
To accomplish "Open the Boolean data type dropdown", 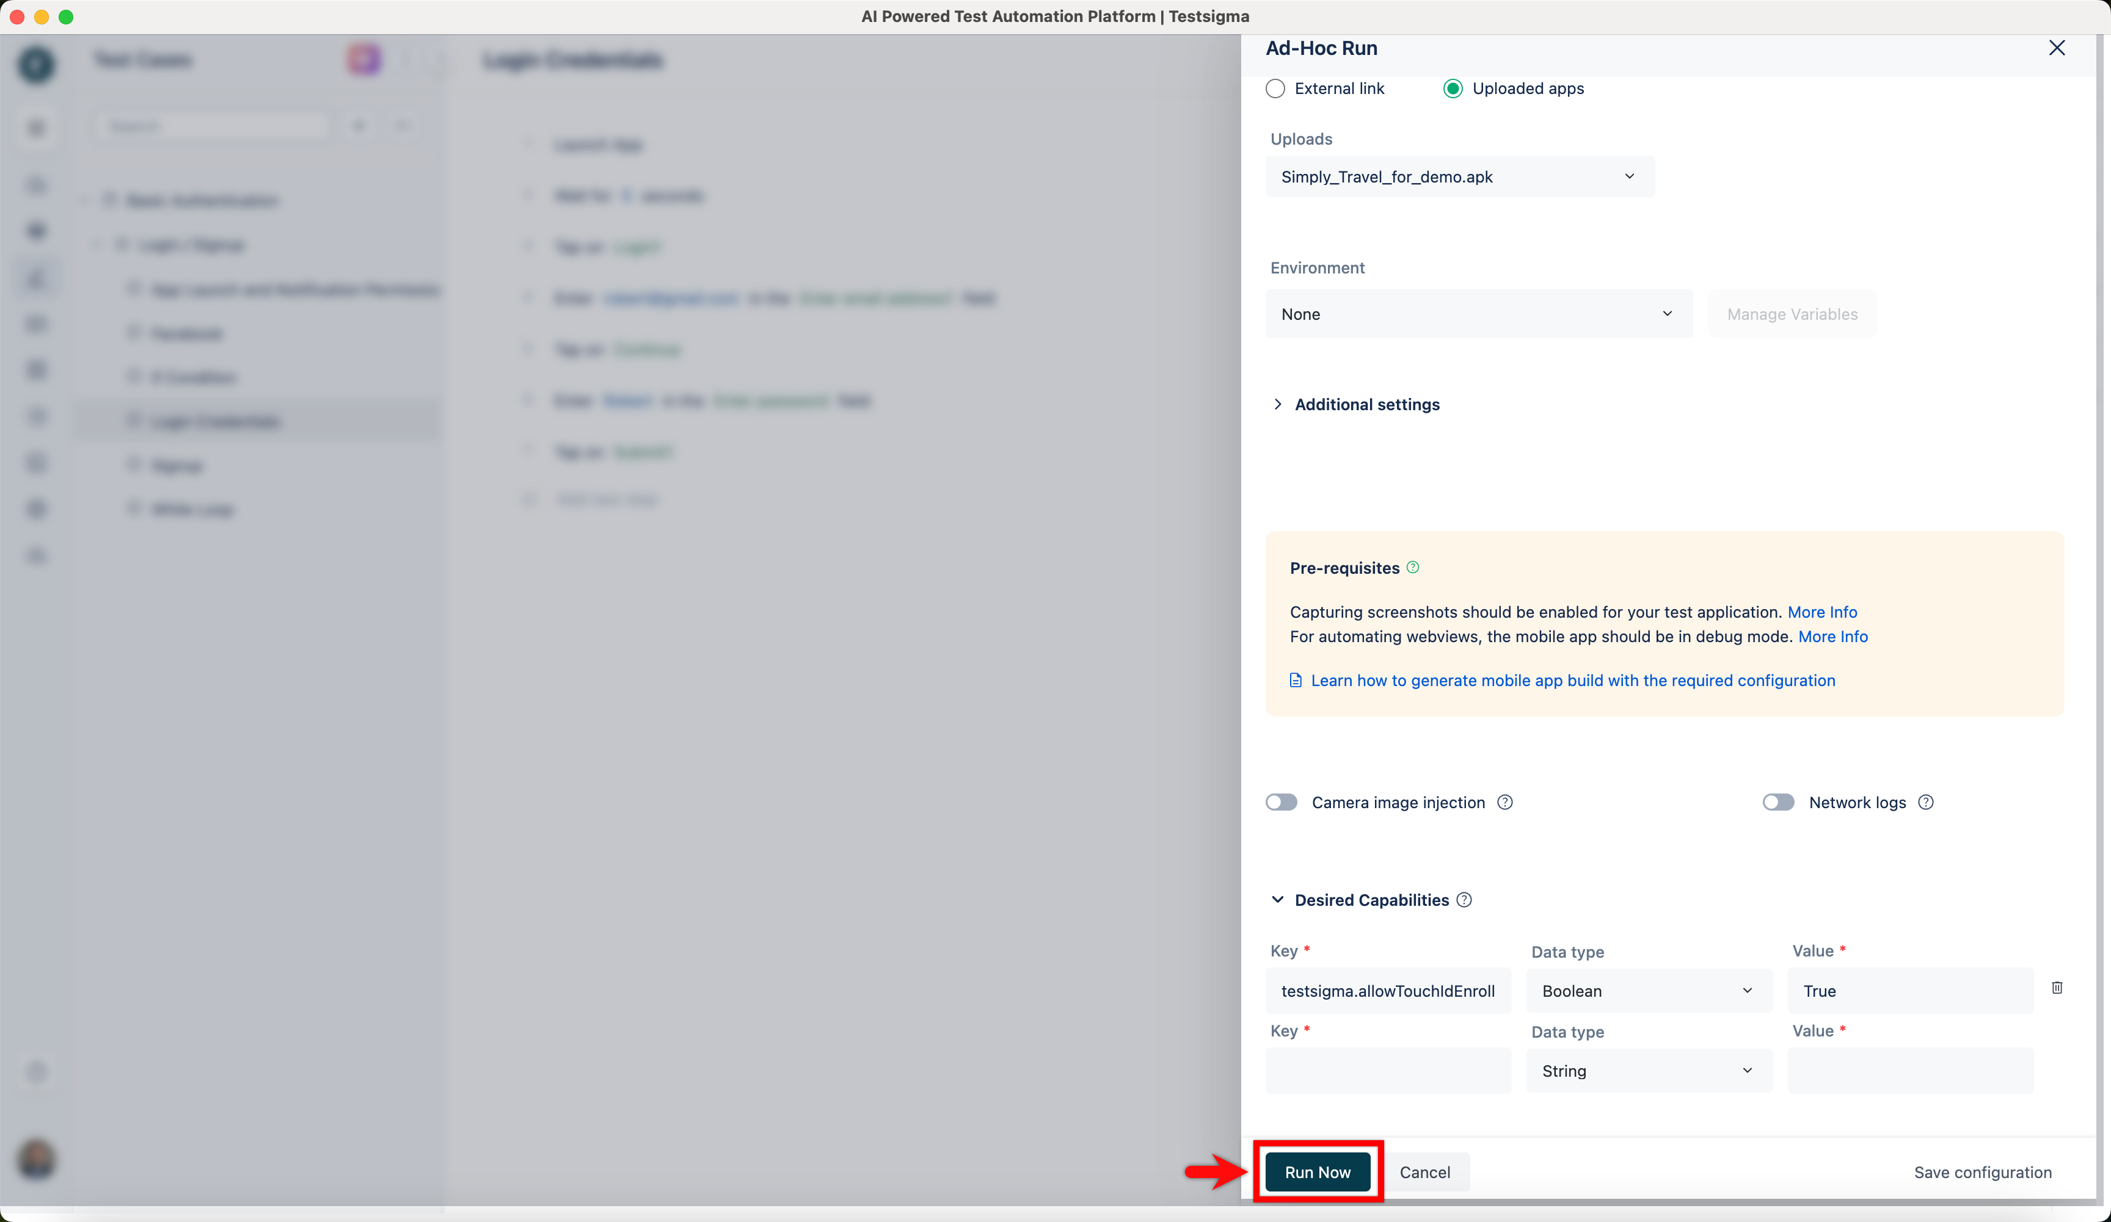I will click(x=1648, y=991).
